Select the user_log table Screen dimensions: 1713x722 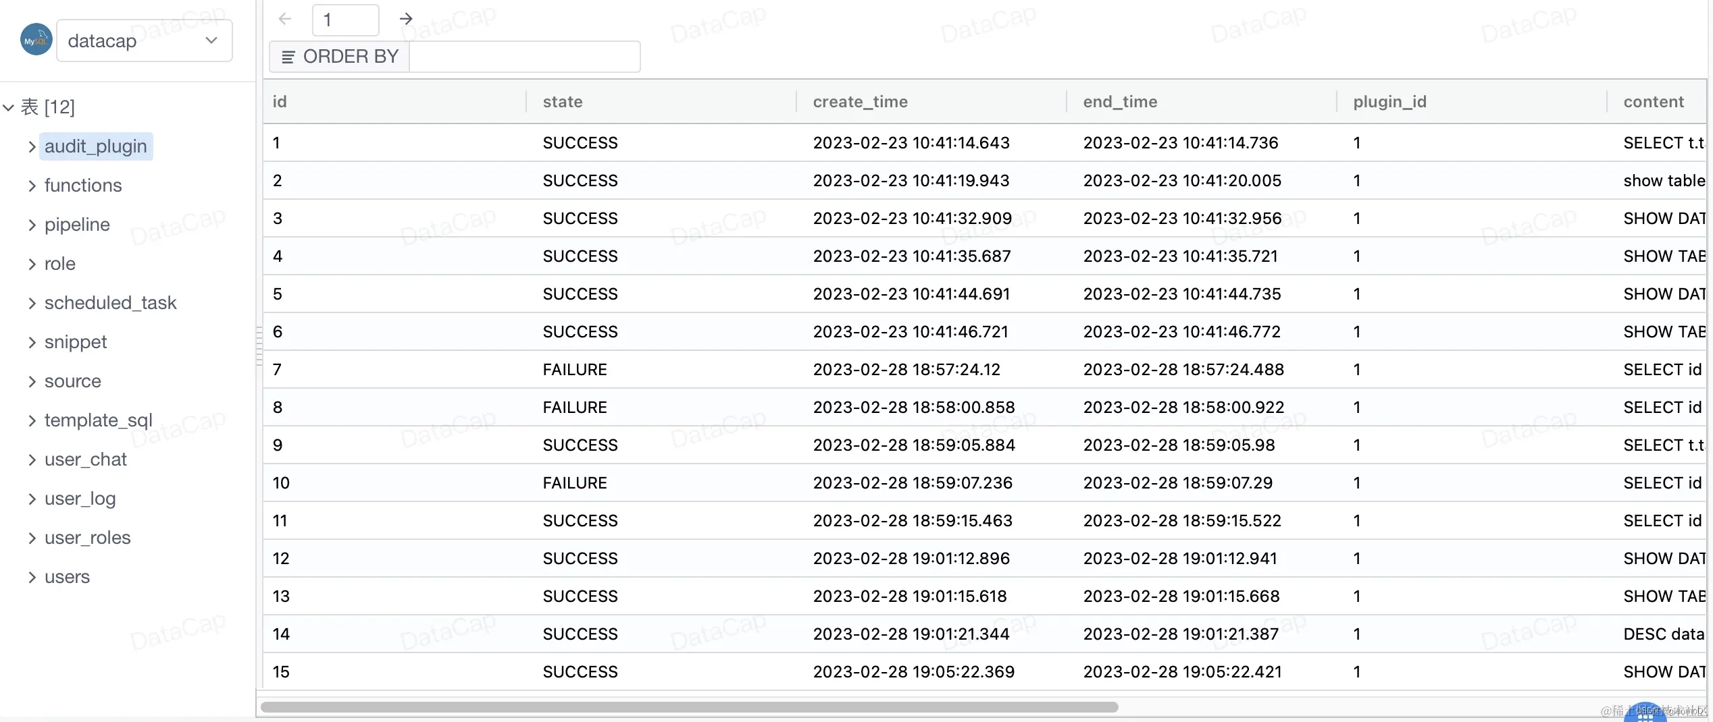point(80,499)
